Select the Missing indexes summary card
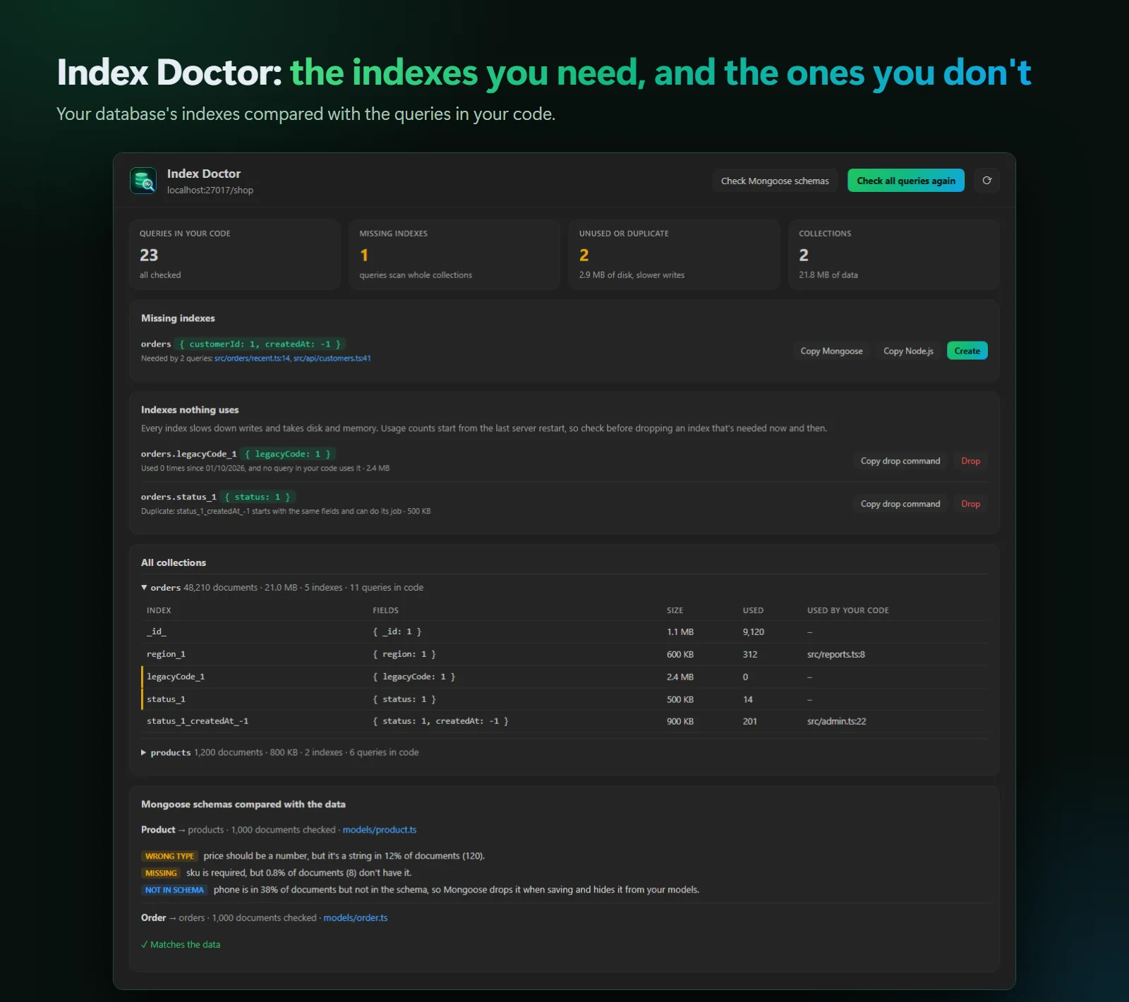Image resolution: width=1129 pixels, height=1002 pixels. click(x=454, y=255)
